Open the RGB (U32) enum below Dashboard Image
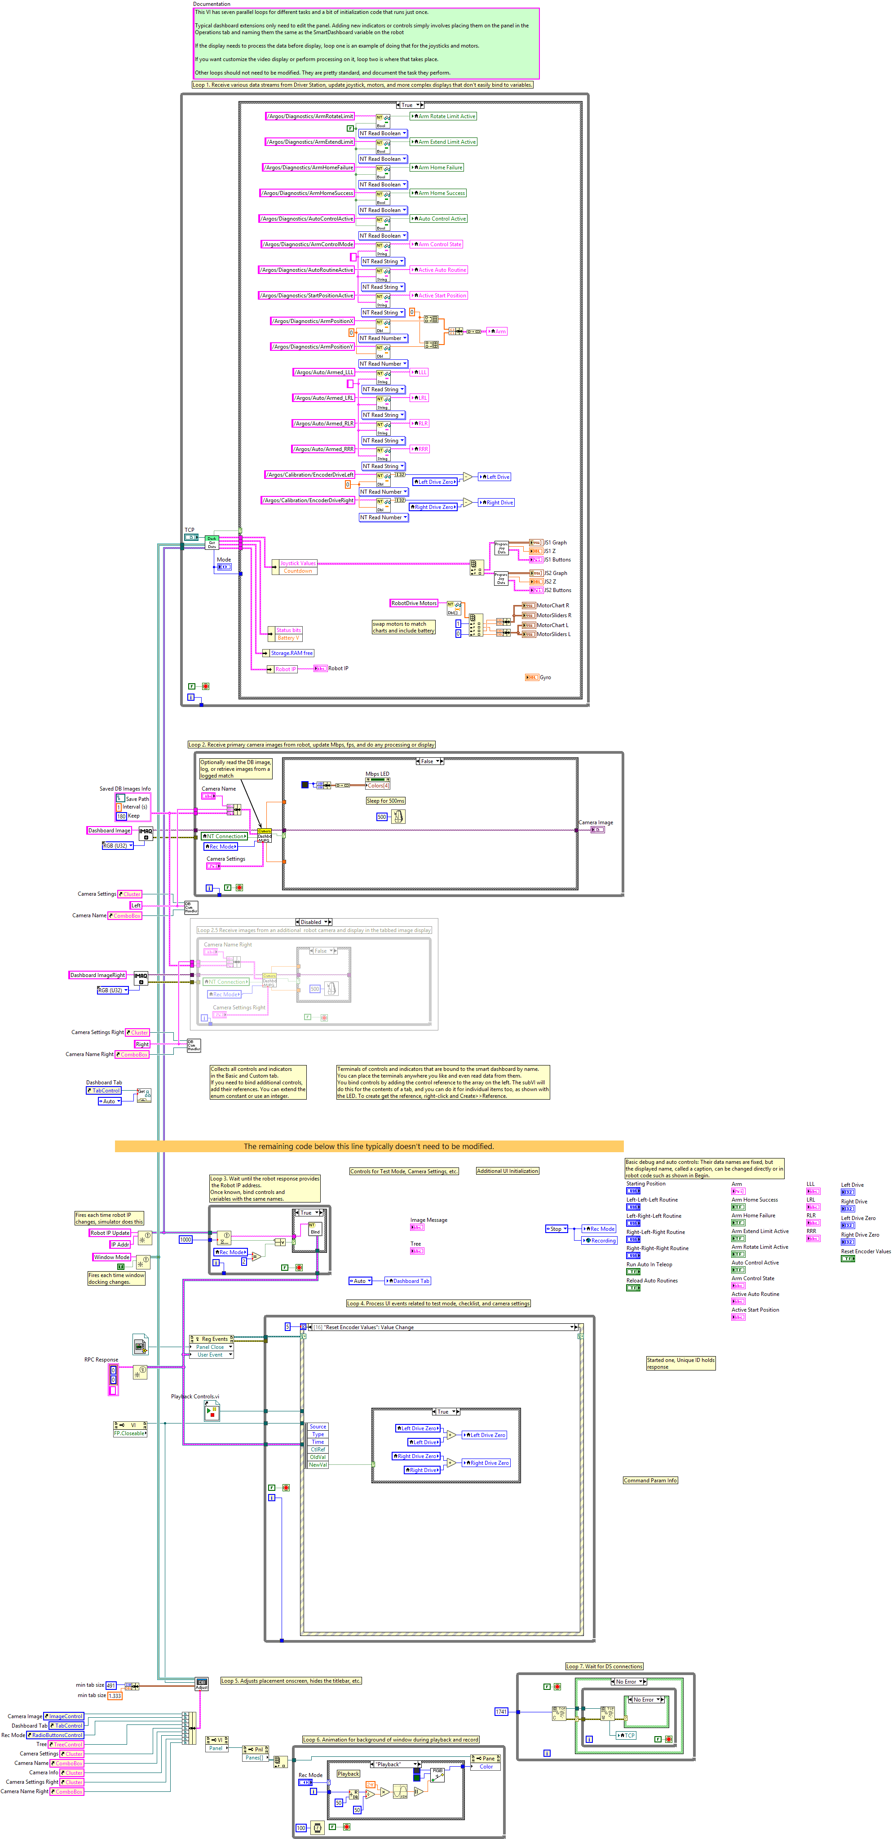 coord(118,846)
